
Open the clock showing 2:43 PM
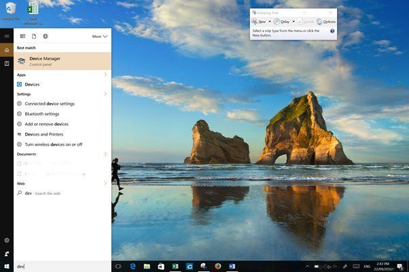tap(383, 267)
